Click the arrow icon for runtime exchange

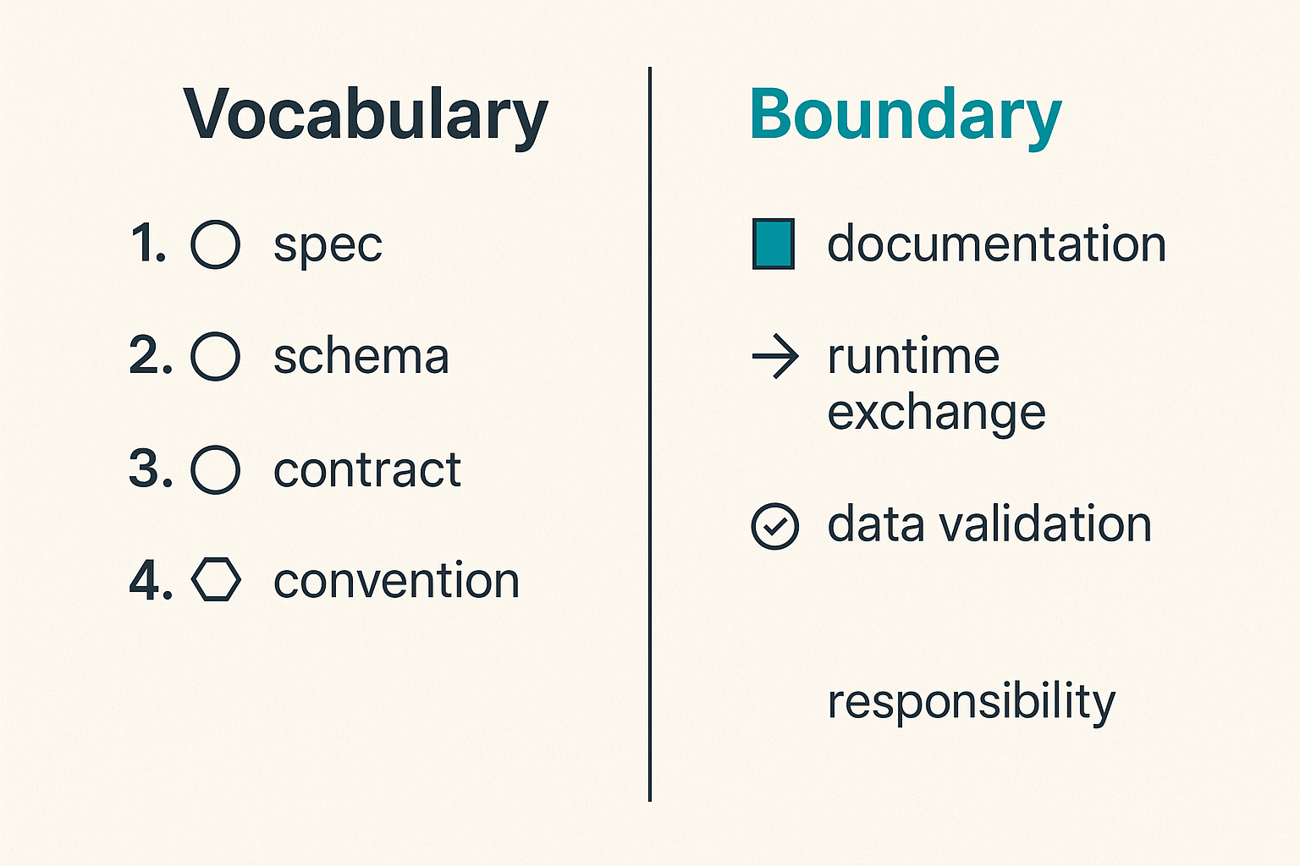coord(775,357)
